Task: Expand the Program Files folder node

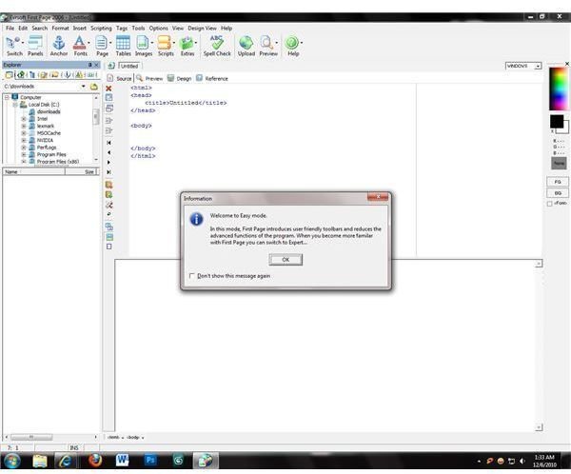Action: (x=24, y=154)
